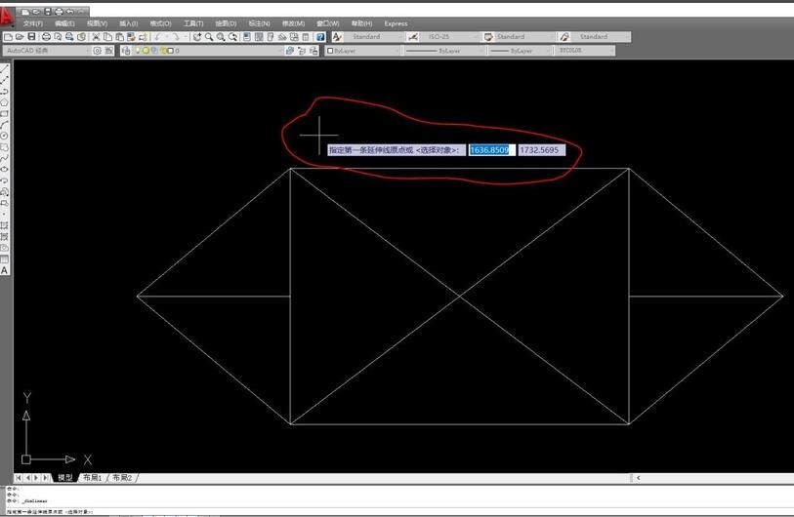The image size is (794, 517).
Task: Select the Spline draw tool
Action: [5, 158]
